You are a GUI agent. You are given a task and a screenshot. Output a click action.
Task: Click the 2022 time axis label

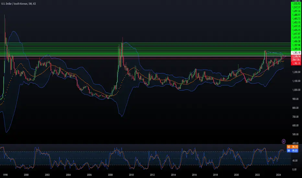257,175
